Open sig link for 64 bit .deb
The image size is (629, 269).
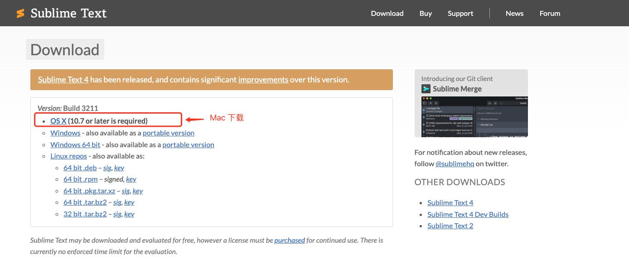(107, 168)
